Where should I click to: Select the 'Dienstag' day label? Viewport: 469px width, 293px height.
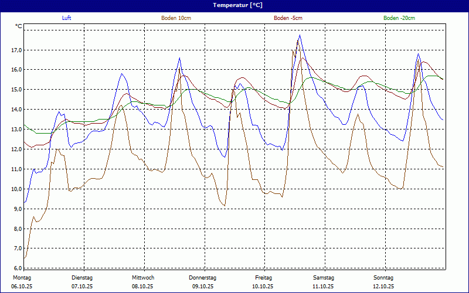point(82,278)
